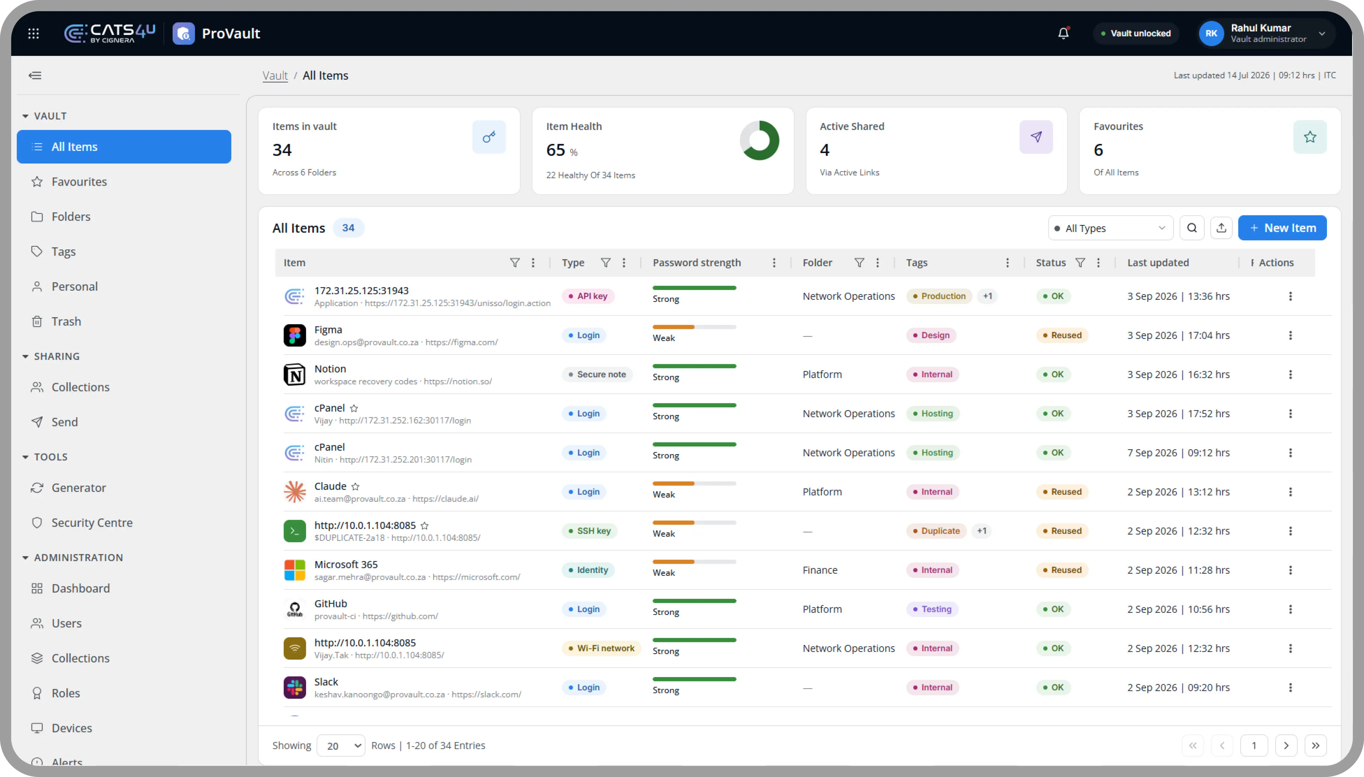Click the Vault unlocked status pill
Image resolution: width=1364 pixels, height=777 pixels.
1136,34
